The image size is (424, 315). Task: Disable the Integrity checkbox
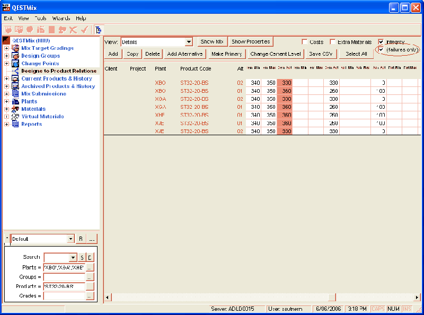(x=382, y=41)
